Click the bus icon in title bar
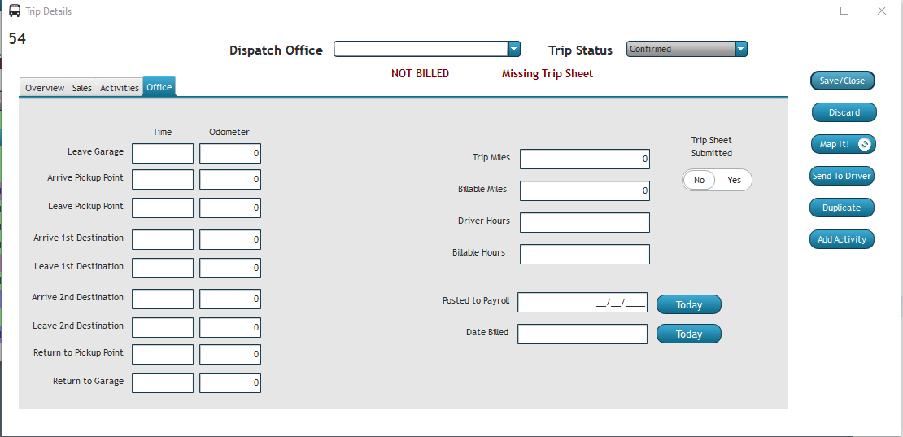 click(x=15, y=11)
